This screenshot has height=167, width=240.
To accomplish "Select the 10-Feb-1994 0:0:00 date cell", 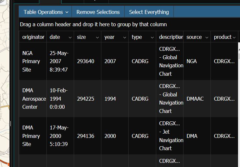I will pyautogui.click(x=60, y=99).
